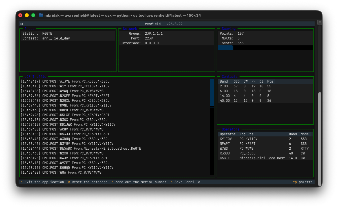
Task: Click the 15:38:25 K4JV log line
Action: point(64,158)
